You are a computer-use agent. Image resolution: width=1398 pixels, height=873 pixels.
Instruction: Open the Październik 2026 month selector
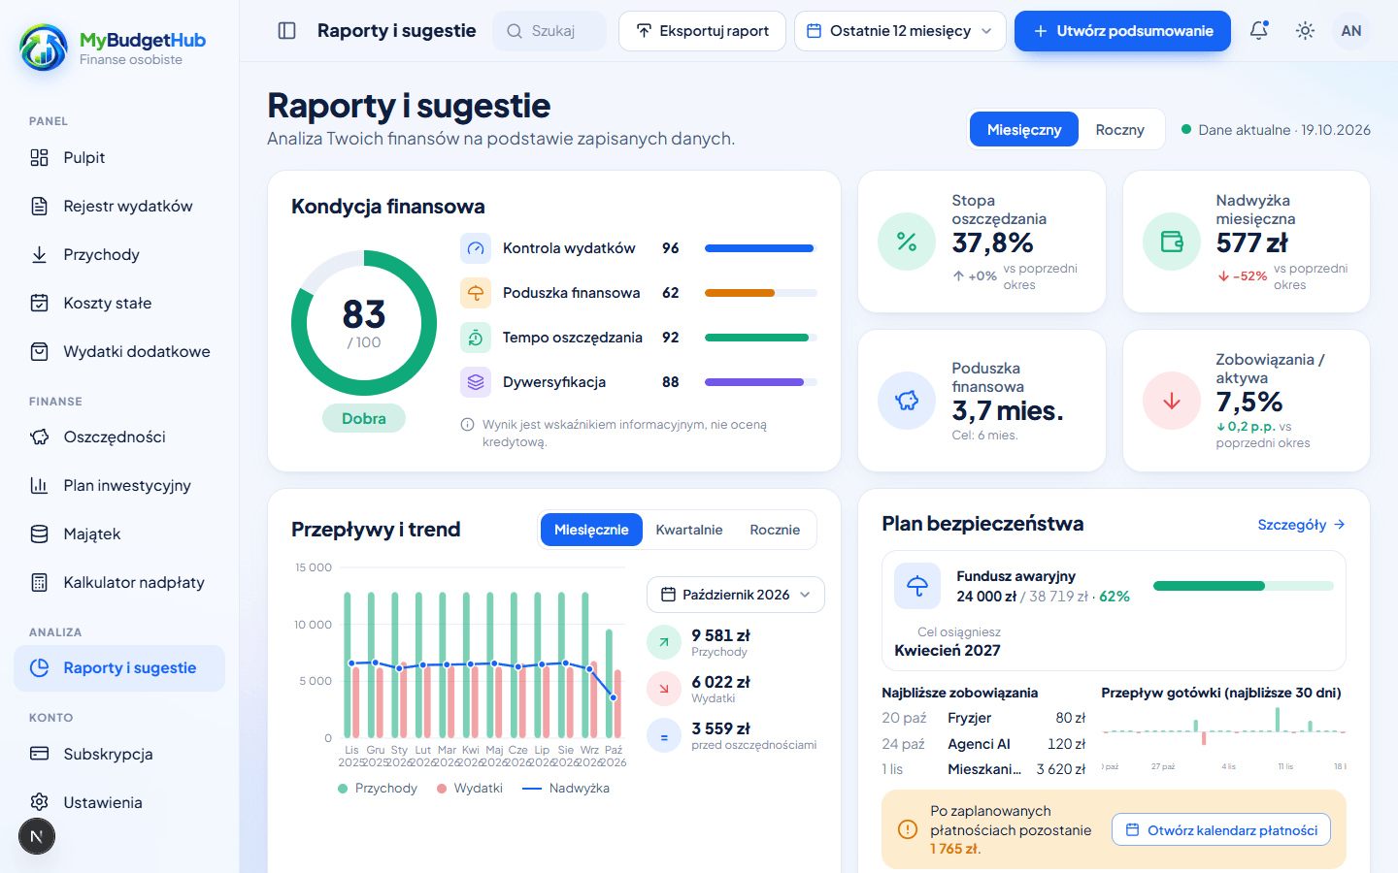tap(736, 595)
